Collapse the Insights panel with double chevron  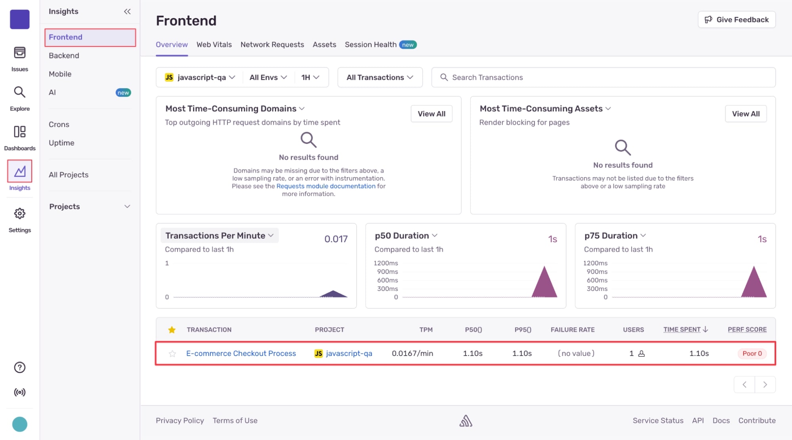[x=127, y=11]
